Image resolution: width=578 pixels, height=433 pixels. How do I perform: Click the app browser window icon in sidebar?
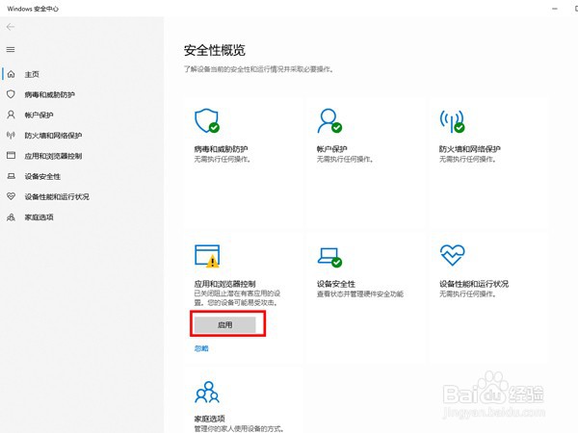click(x=11, y=155)
